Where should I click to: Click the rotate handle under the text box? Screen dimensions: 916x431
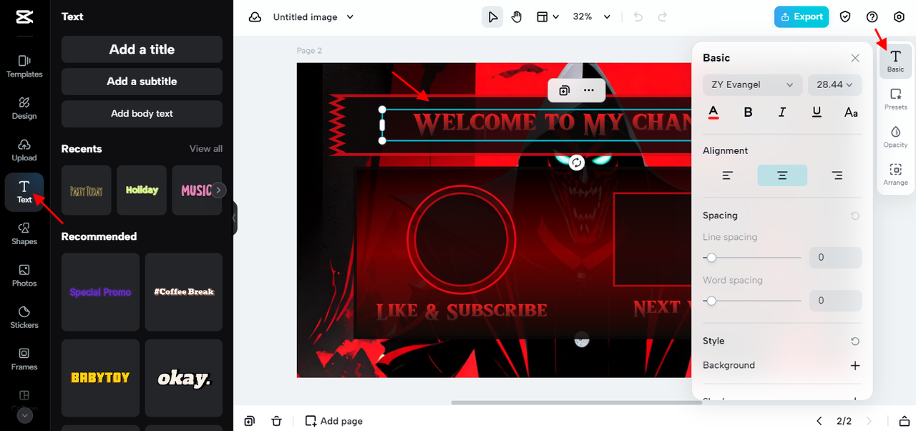[577, 163]
